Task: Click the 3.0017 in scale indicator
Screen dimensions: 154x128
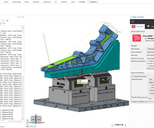Action: (x=119, y=125)
